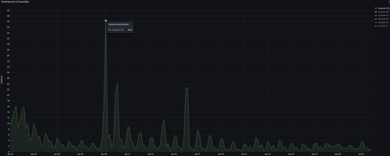Toggle Quantile 90 series label in legend

[x=382, y=12]
